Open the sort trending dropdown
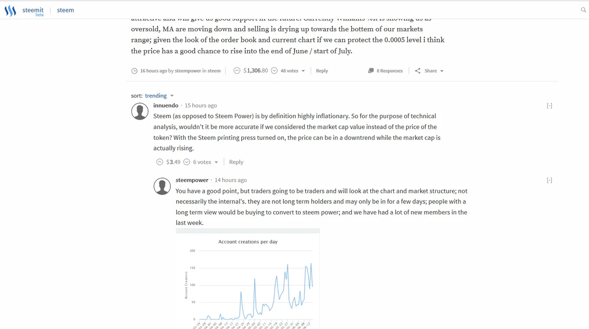 (159, 96)
